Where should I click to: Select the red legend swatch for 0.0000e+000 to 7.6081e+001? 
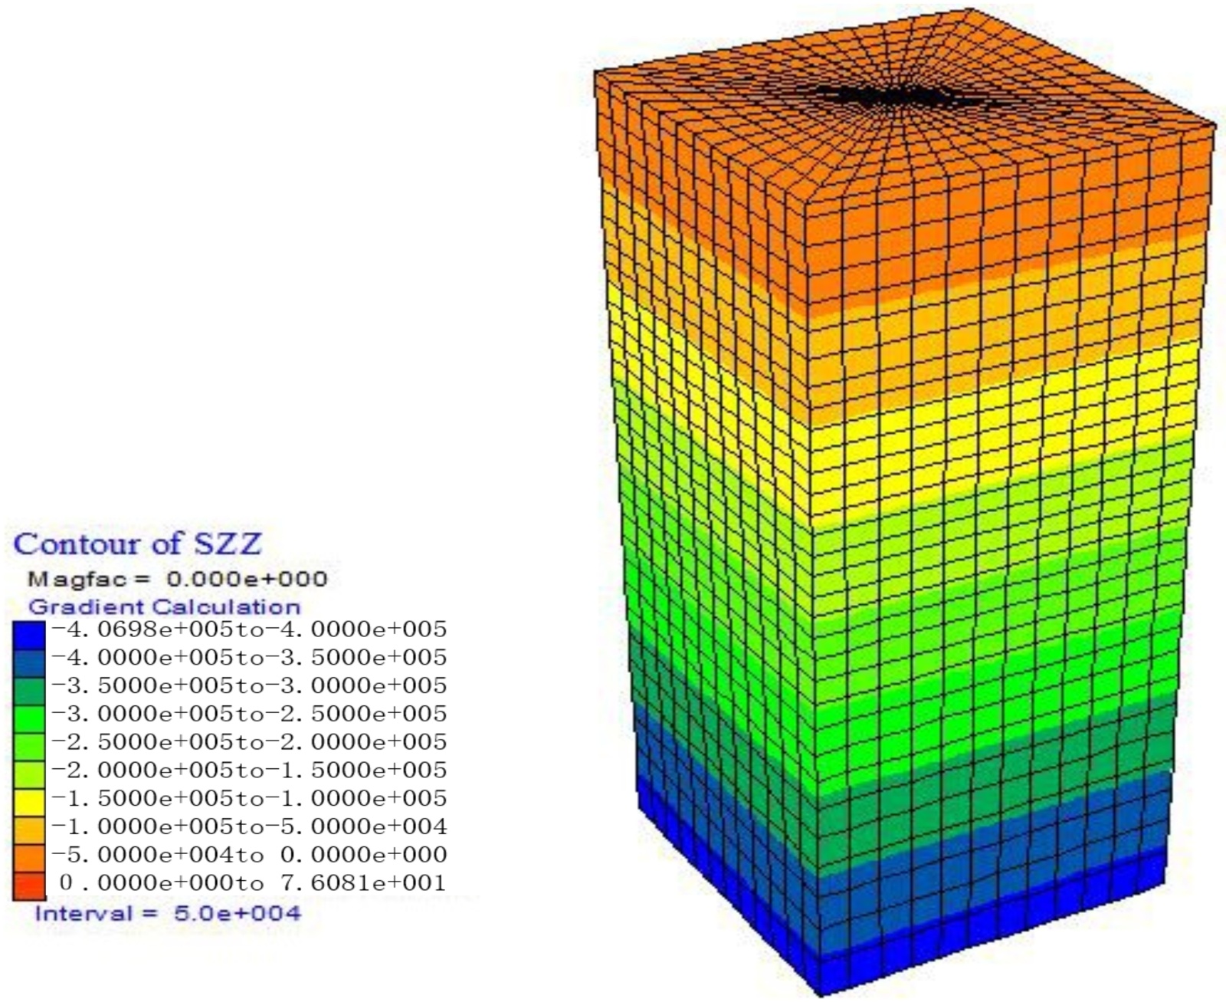point(28,886)
